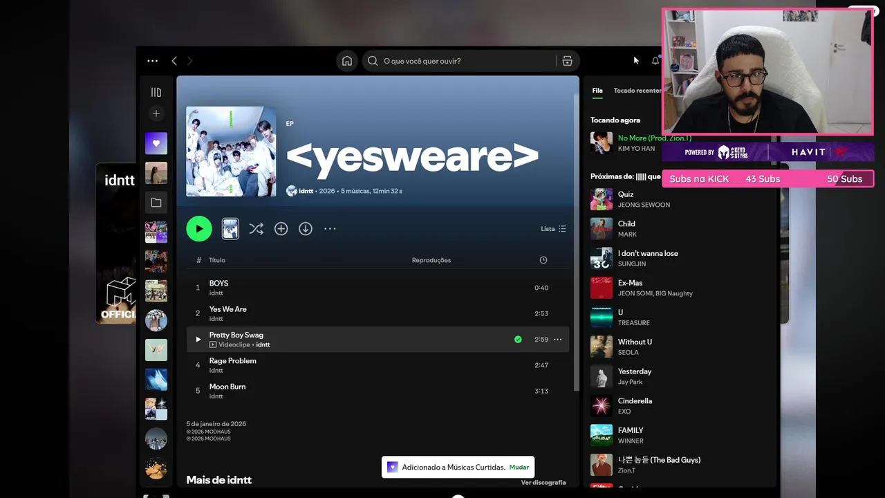Collapse Your Library sidebar icon
This screenshot has height=498, width=885.
(156, 92)
